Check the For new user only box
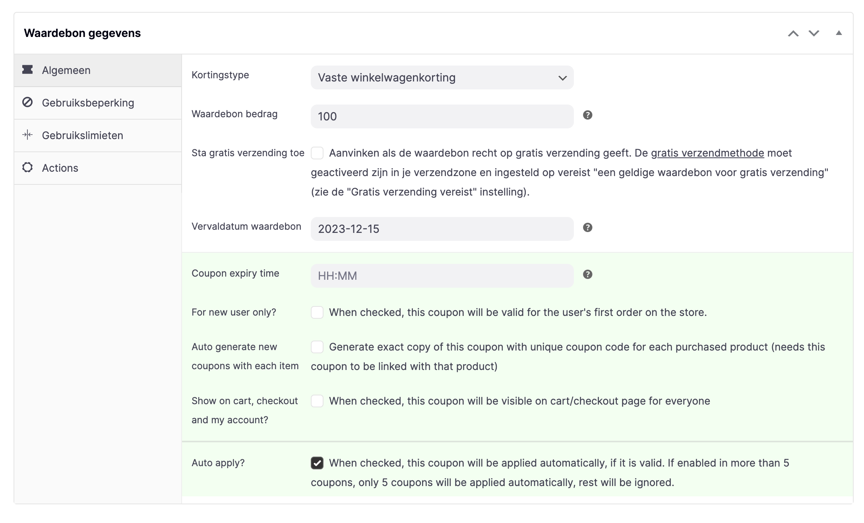The width and height of the screenshot is (864, 523). coord(317,312)
